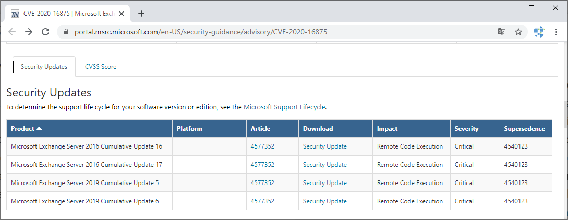Image resolution: width=568 pixels, height=220 pixels.
Task: Open the Google Translate icon in address bar
Action: point(502,32)
